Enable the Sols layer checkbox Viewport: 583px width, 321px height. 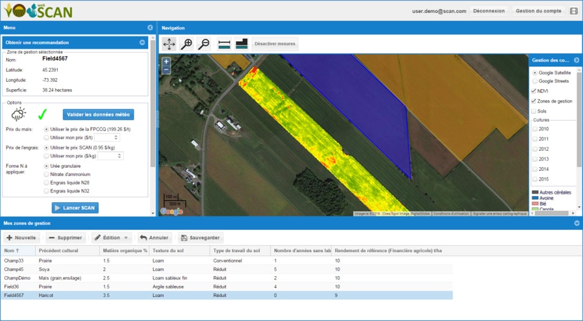[x=534, y=111]
